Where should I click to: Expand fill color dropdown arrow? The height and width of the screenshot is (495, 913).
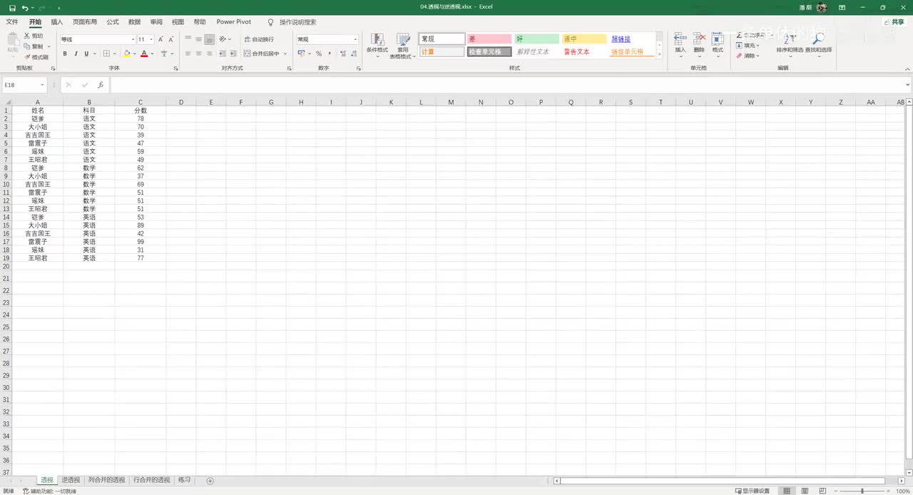(x=135, y=53)
